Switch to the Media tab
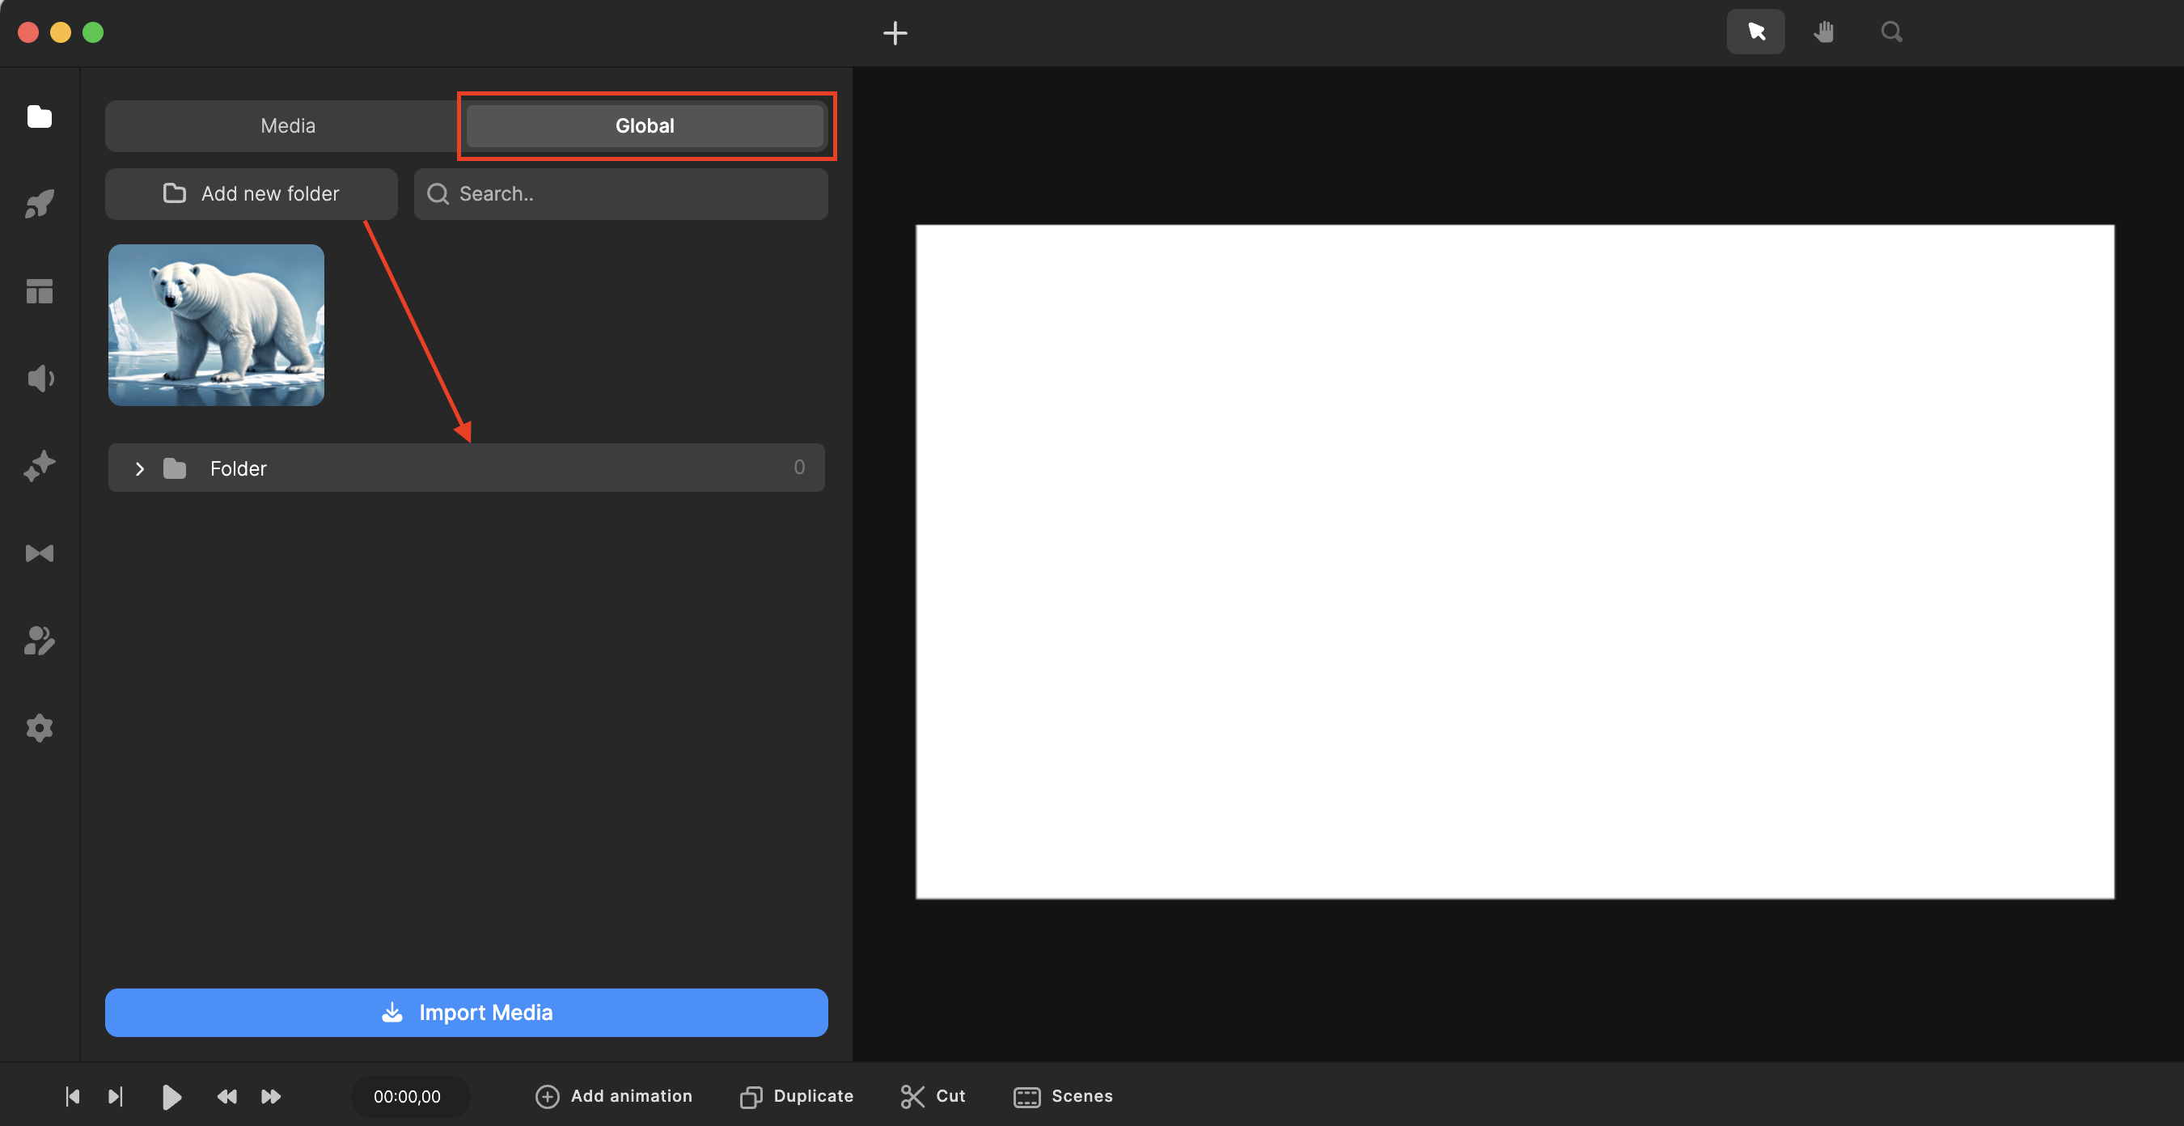The image size is (2184, 1126). pyautogui.click(x=287, y=125)
